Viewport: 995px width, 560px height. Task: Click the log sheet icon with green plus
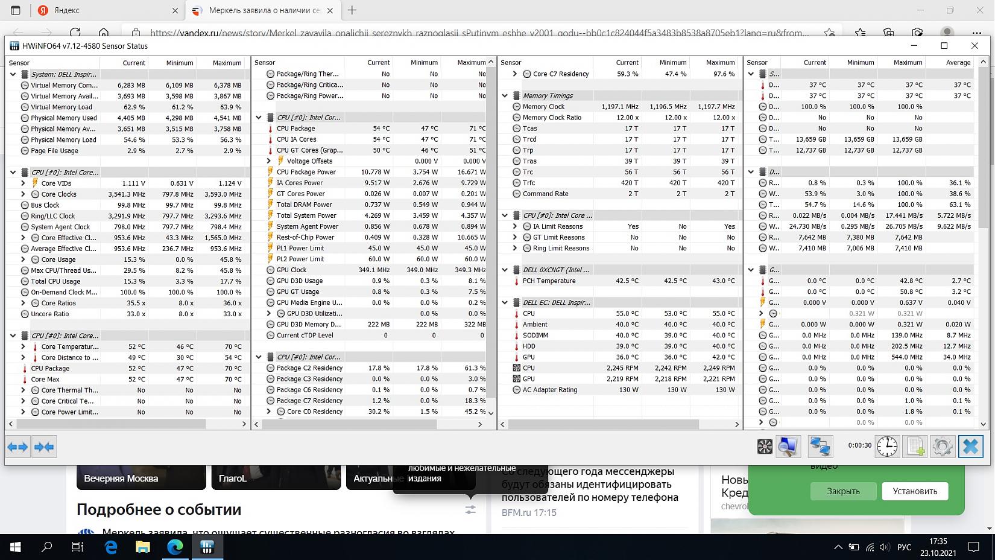pyautogui.click(x=915, y=447)
